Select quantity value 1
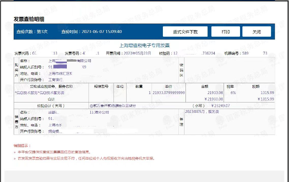Viewport: 289px width, 182px height. pos(150,93)
